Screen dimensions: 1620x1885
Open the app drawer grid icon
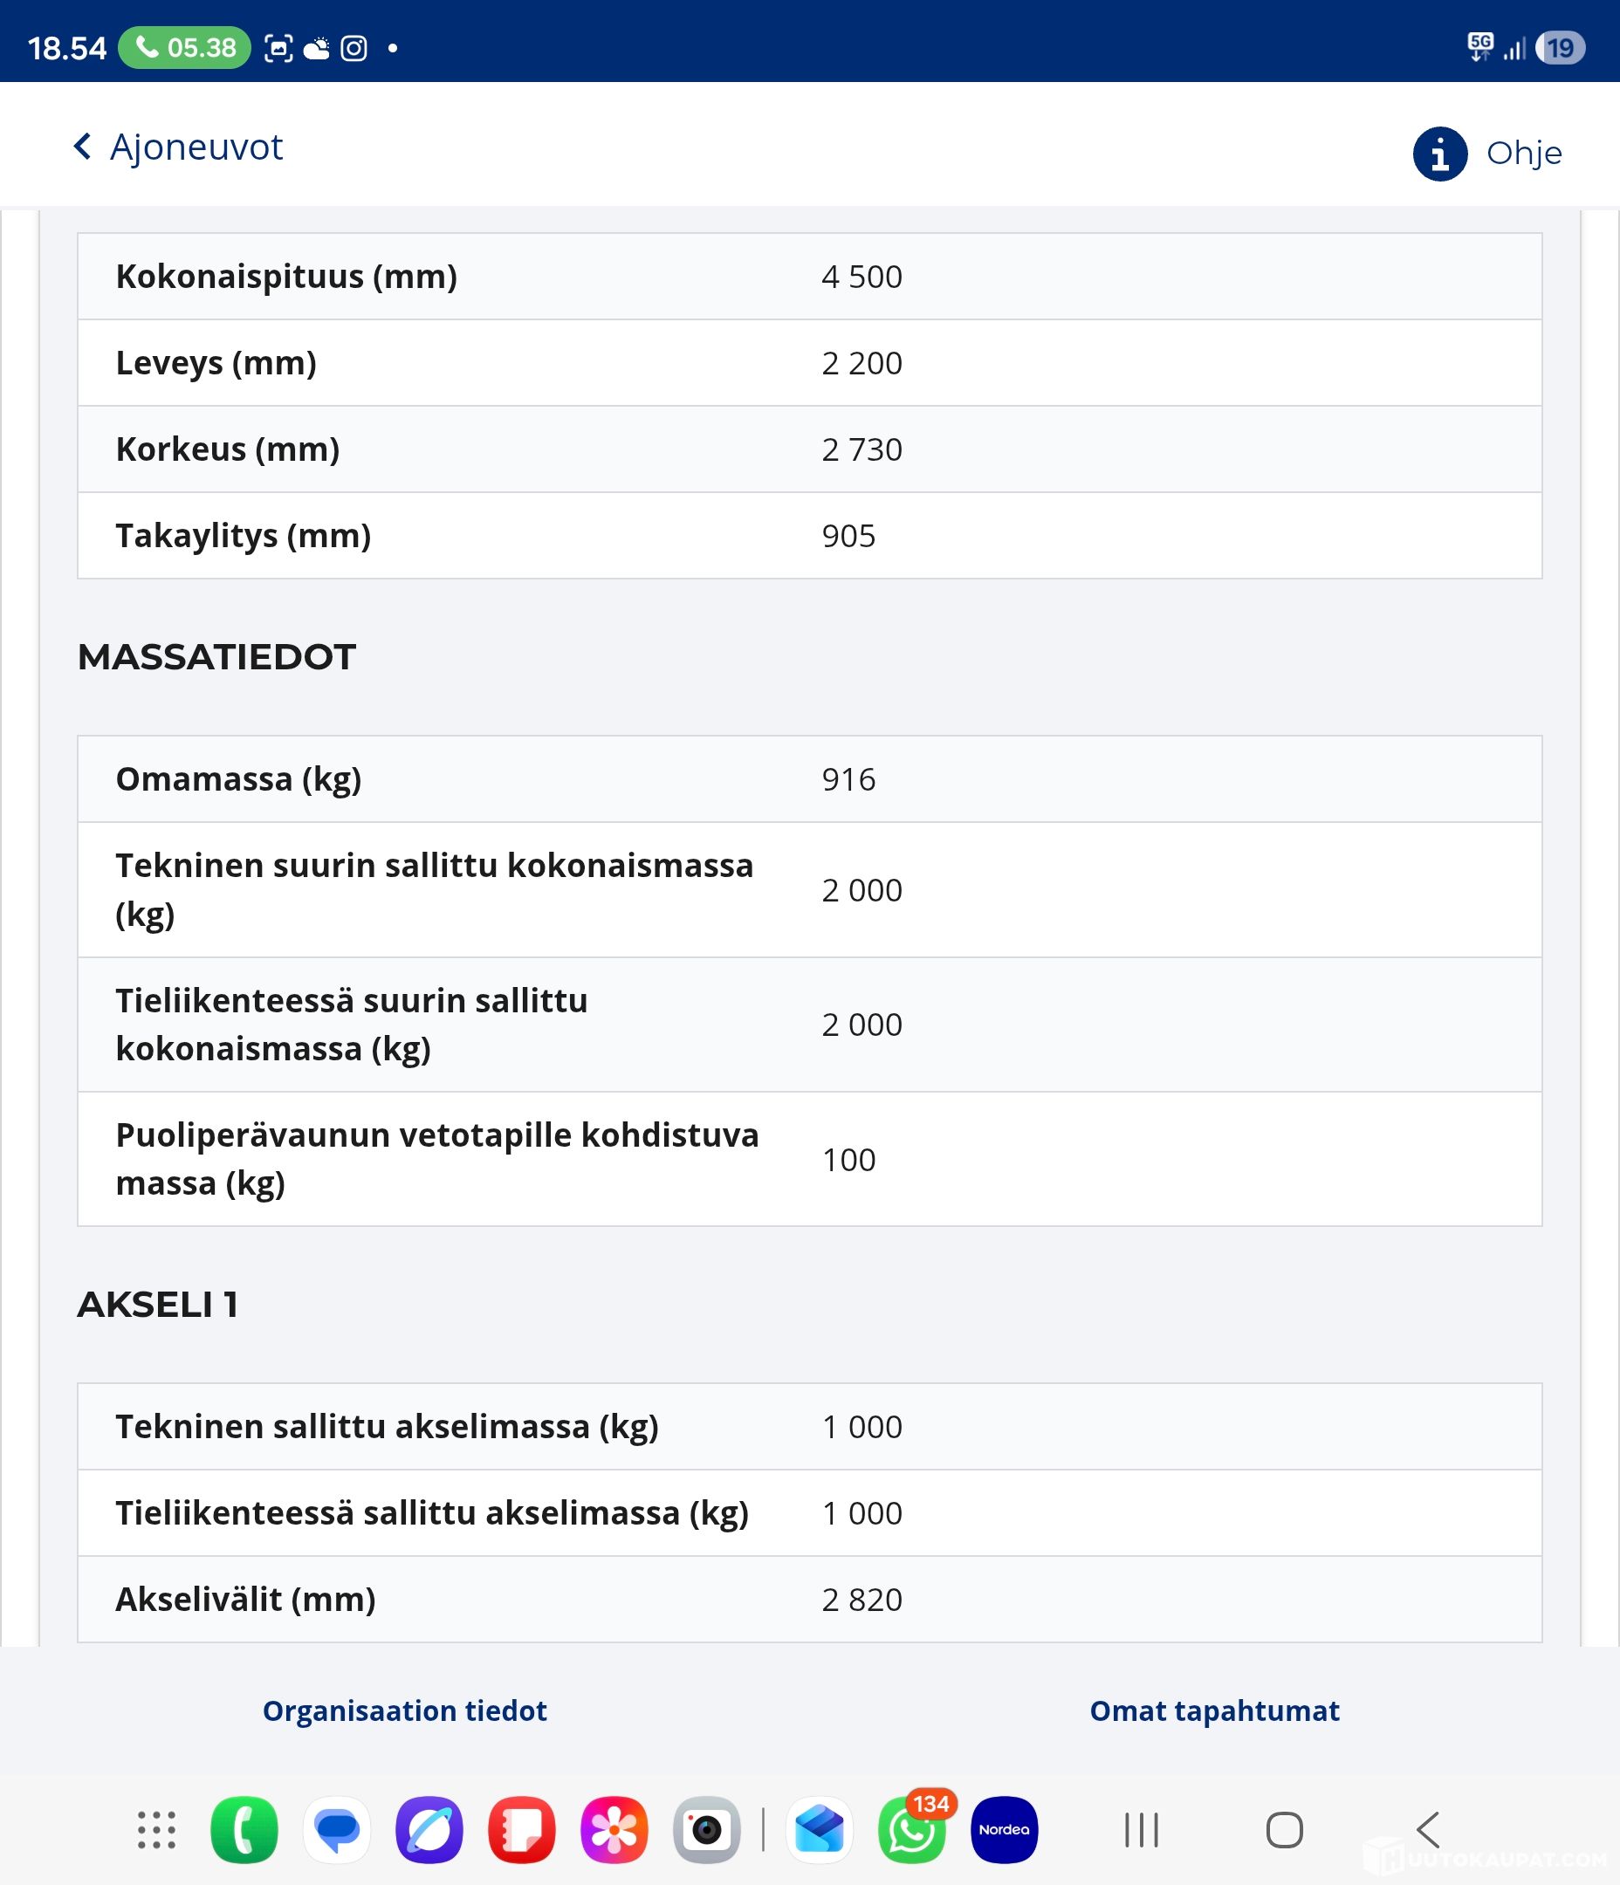156,1829
